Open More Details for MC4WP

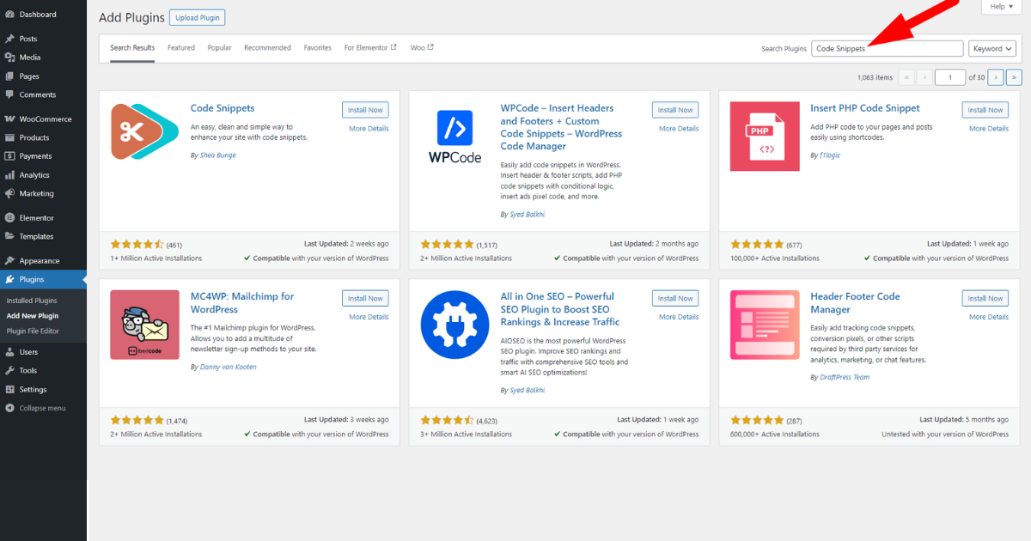point(369,317)
